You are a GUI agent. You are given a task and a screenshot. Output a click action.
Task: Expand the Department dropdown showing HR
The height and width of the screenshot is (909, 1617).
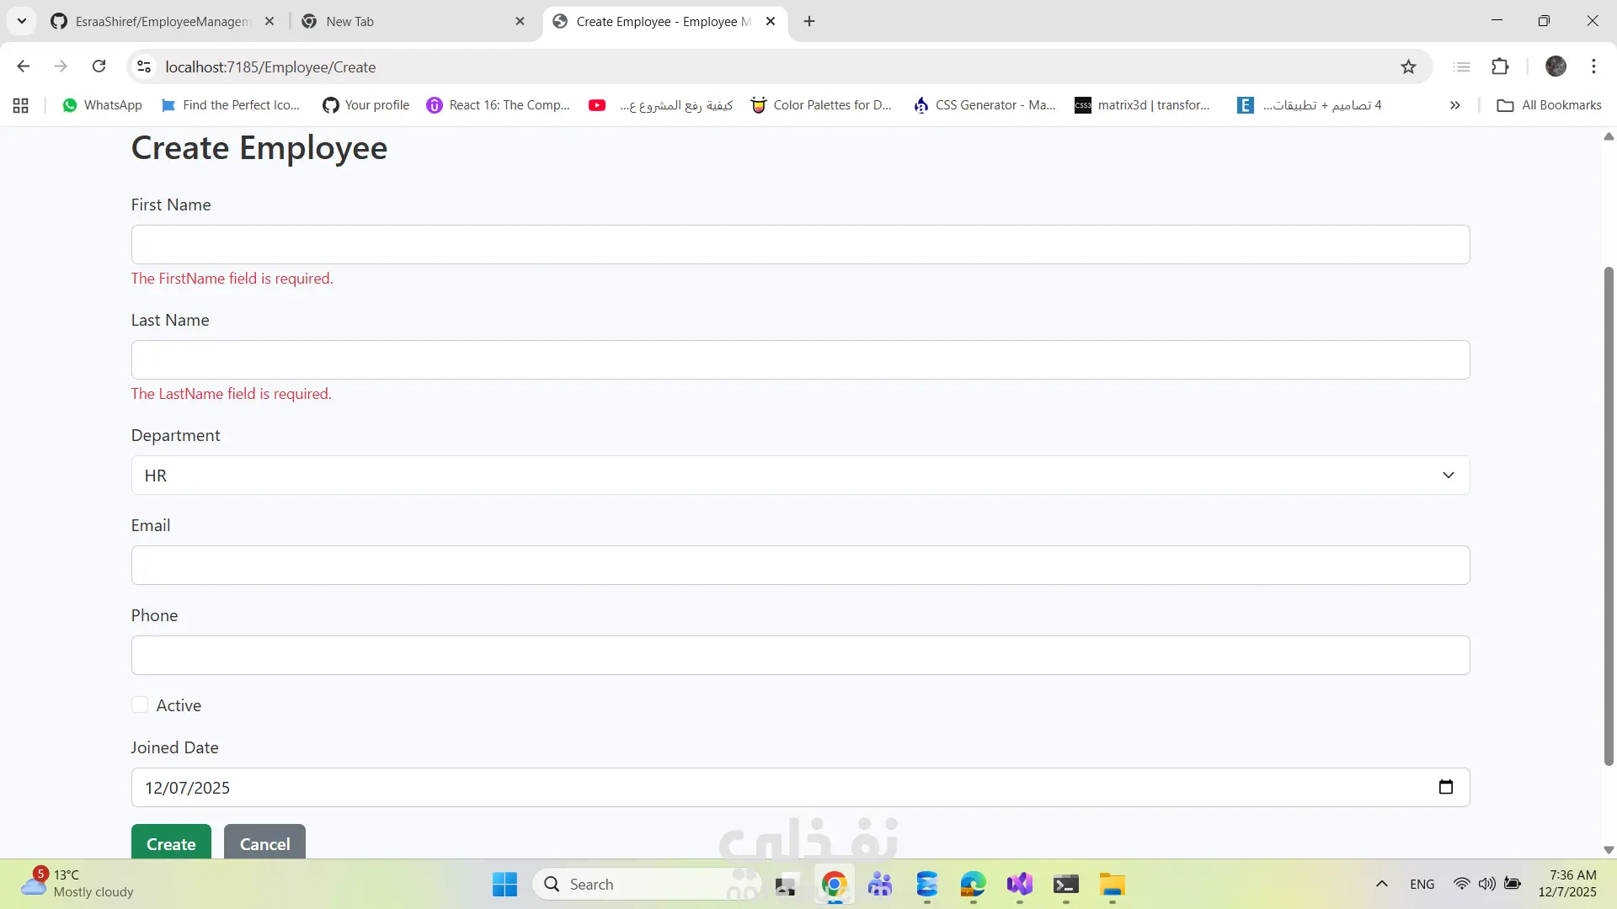[x=800, y=476]
